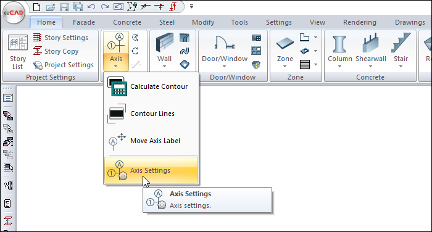Viewport: 432px width, 232px height.
Task: Undo the last action
Action: click(91, 7)
